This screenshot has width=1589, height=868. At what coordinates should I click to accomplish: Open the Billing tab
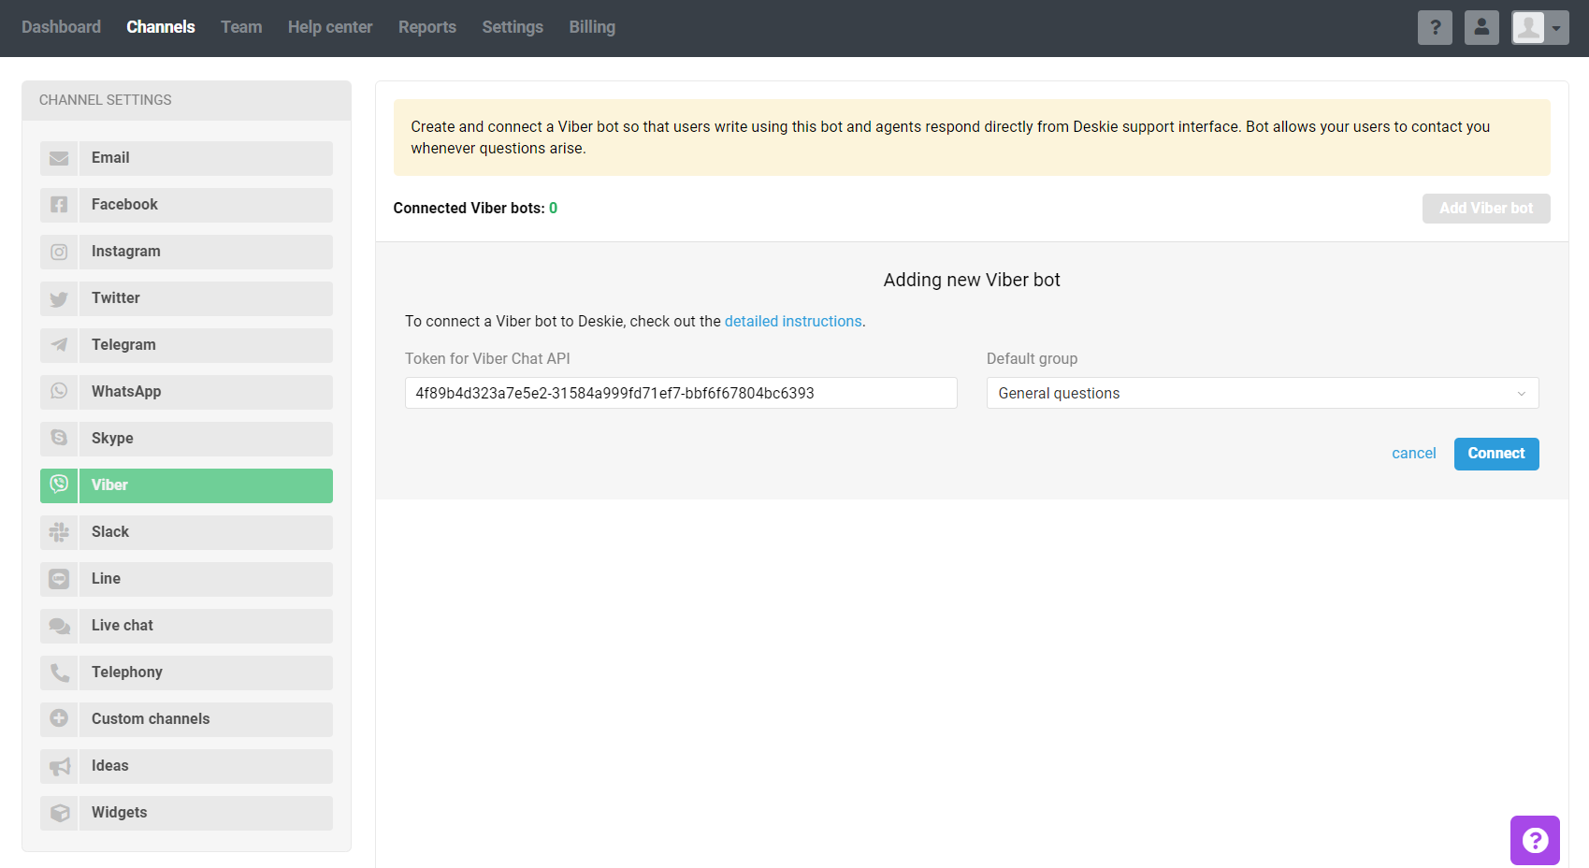coord(592,27)
